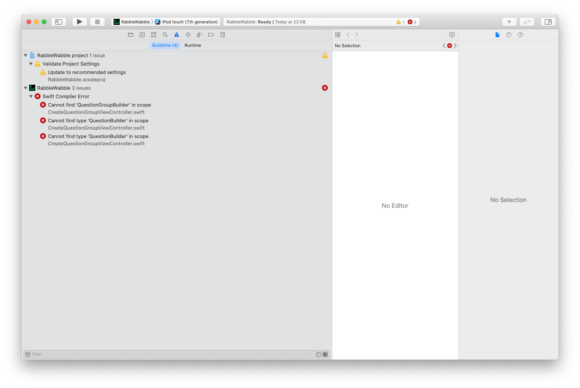This screenshot has width=580, height=388.
Task: Add editor on right
Action: pyautogui.click(x=452, y=35)
